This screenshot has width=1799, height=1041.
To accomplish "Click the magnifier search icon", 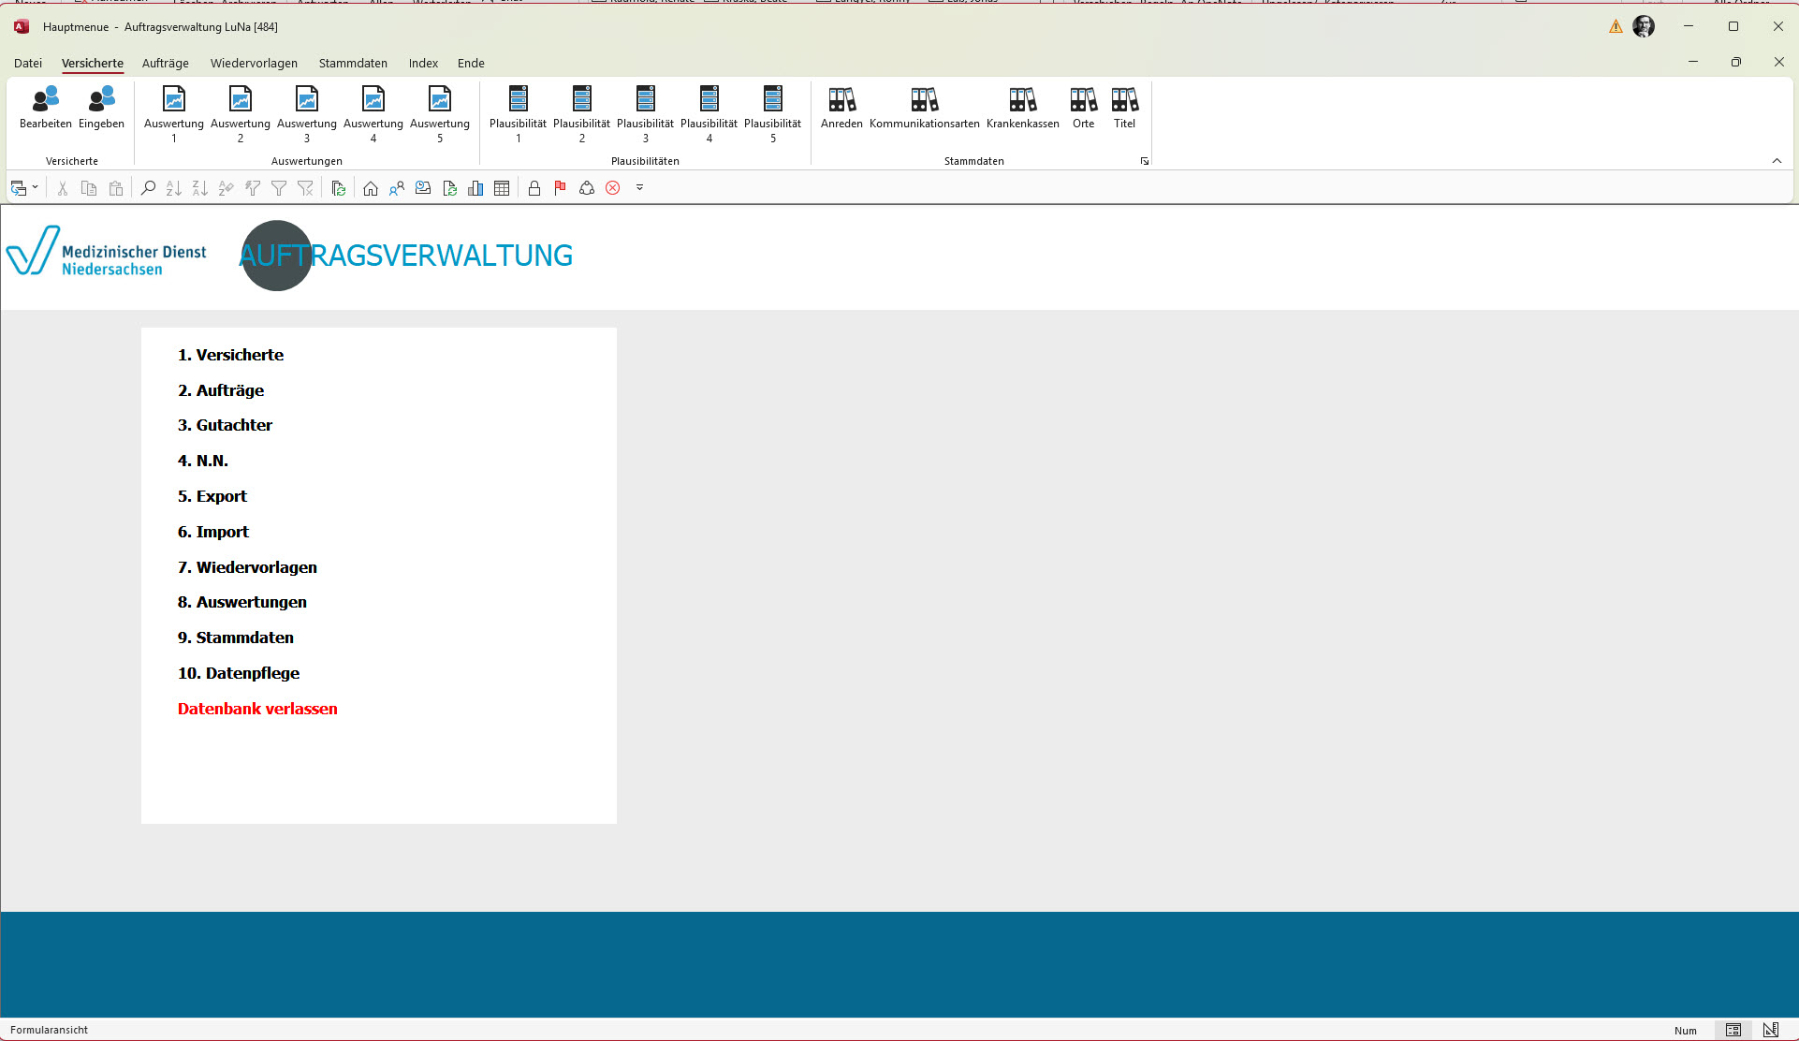I will (148, 188).
